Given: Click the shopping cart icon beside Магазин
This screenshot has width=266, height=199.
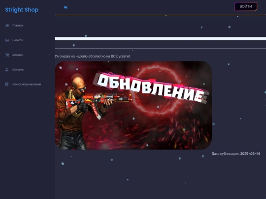Looking at the screenshot, I should coord(7,55).
